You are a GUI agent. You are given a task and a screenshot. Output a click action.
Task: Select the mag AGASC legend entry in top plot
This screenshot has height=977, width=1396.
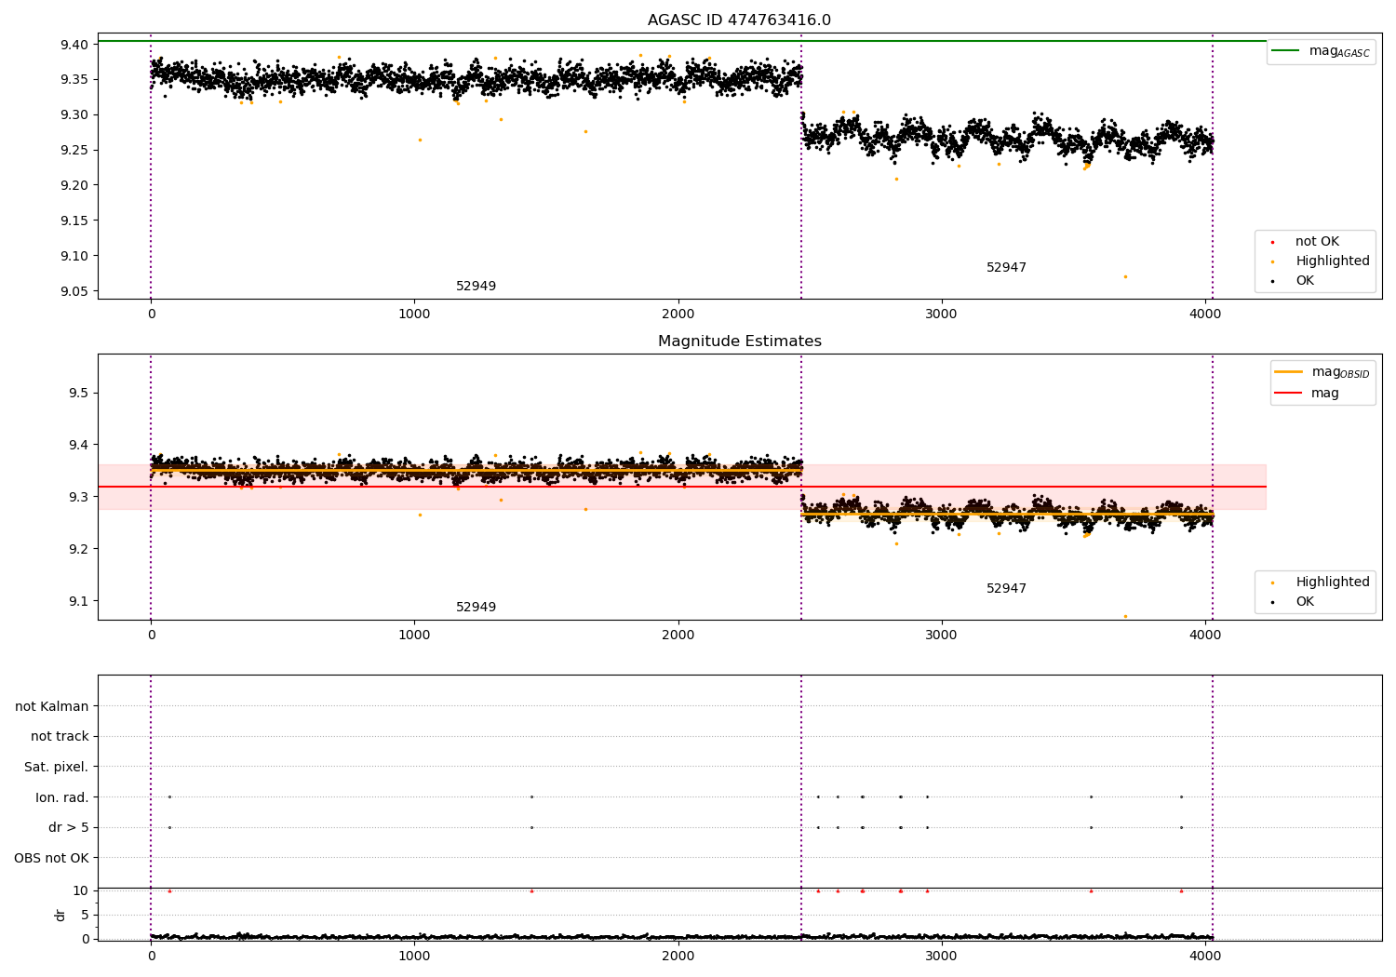(1321, 52)
